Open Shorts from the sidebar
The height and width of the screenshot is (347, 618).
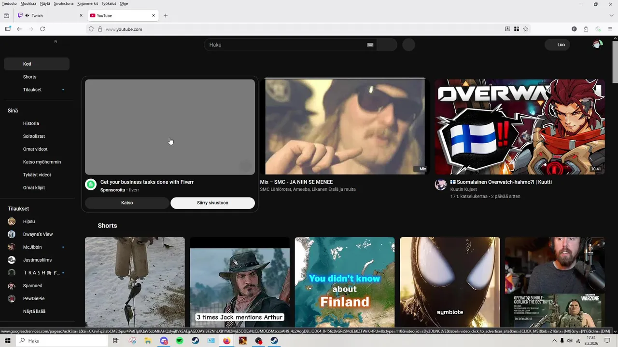coord(37,77)
